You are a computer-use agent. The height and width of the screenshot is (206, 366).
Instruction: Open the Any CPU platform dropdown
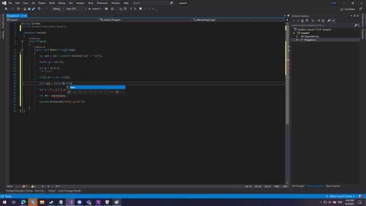[76, 9]
